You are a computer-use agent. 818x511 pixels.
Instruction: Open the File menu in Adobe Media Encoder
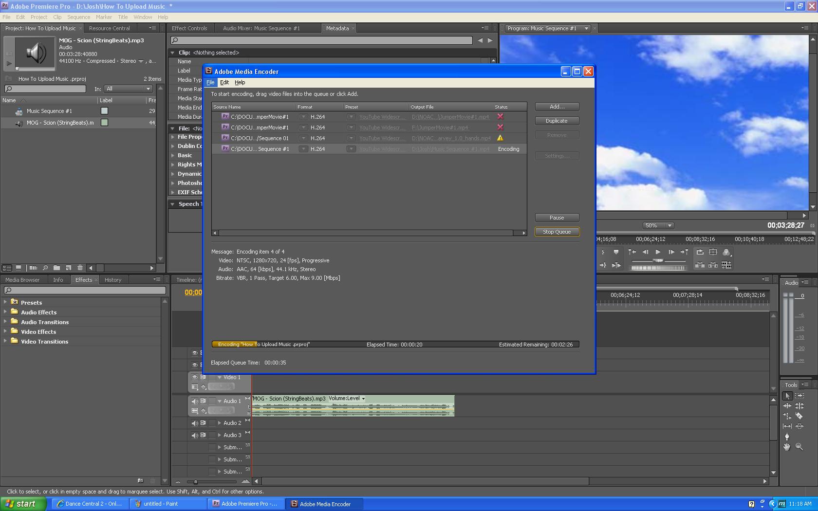210,82
